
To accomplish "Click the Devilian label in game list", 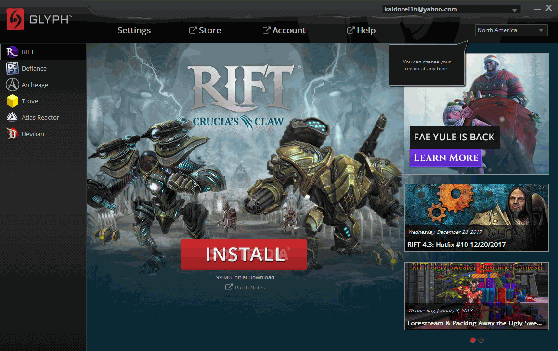I will [x=33, y=134].
